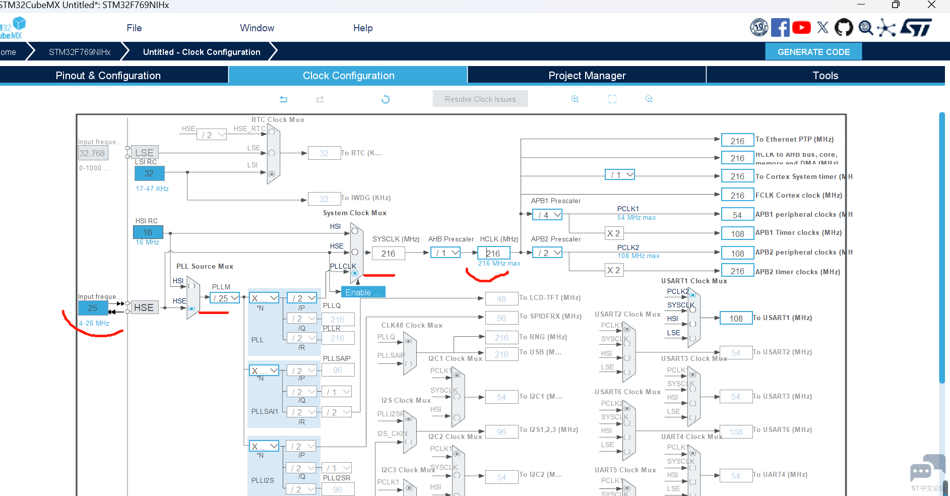This screenshot has width=950, height=496.
Task: Select HSE_RTC in the RTC Clock Mux
Action: pos(272,132)
